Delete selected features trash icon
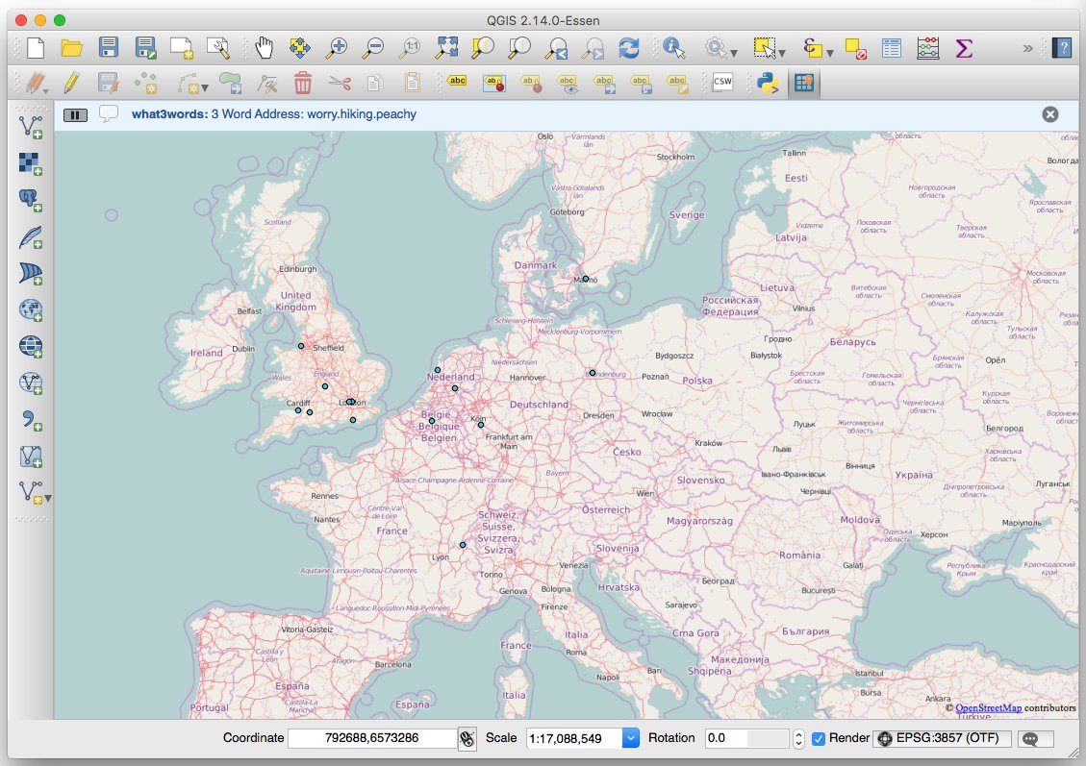The height and width of the screenshot is (766, 1086). [303, 83]
